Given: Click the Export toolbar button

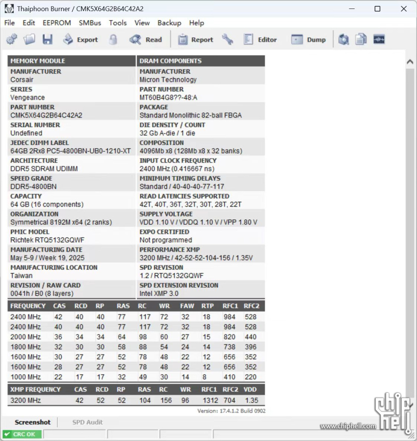Looking at the screenshot, I should pos(80,39).
